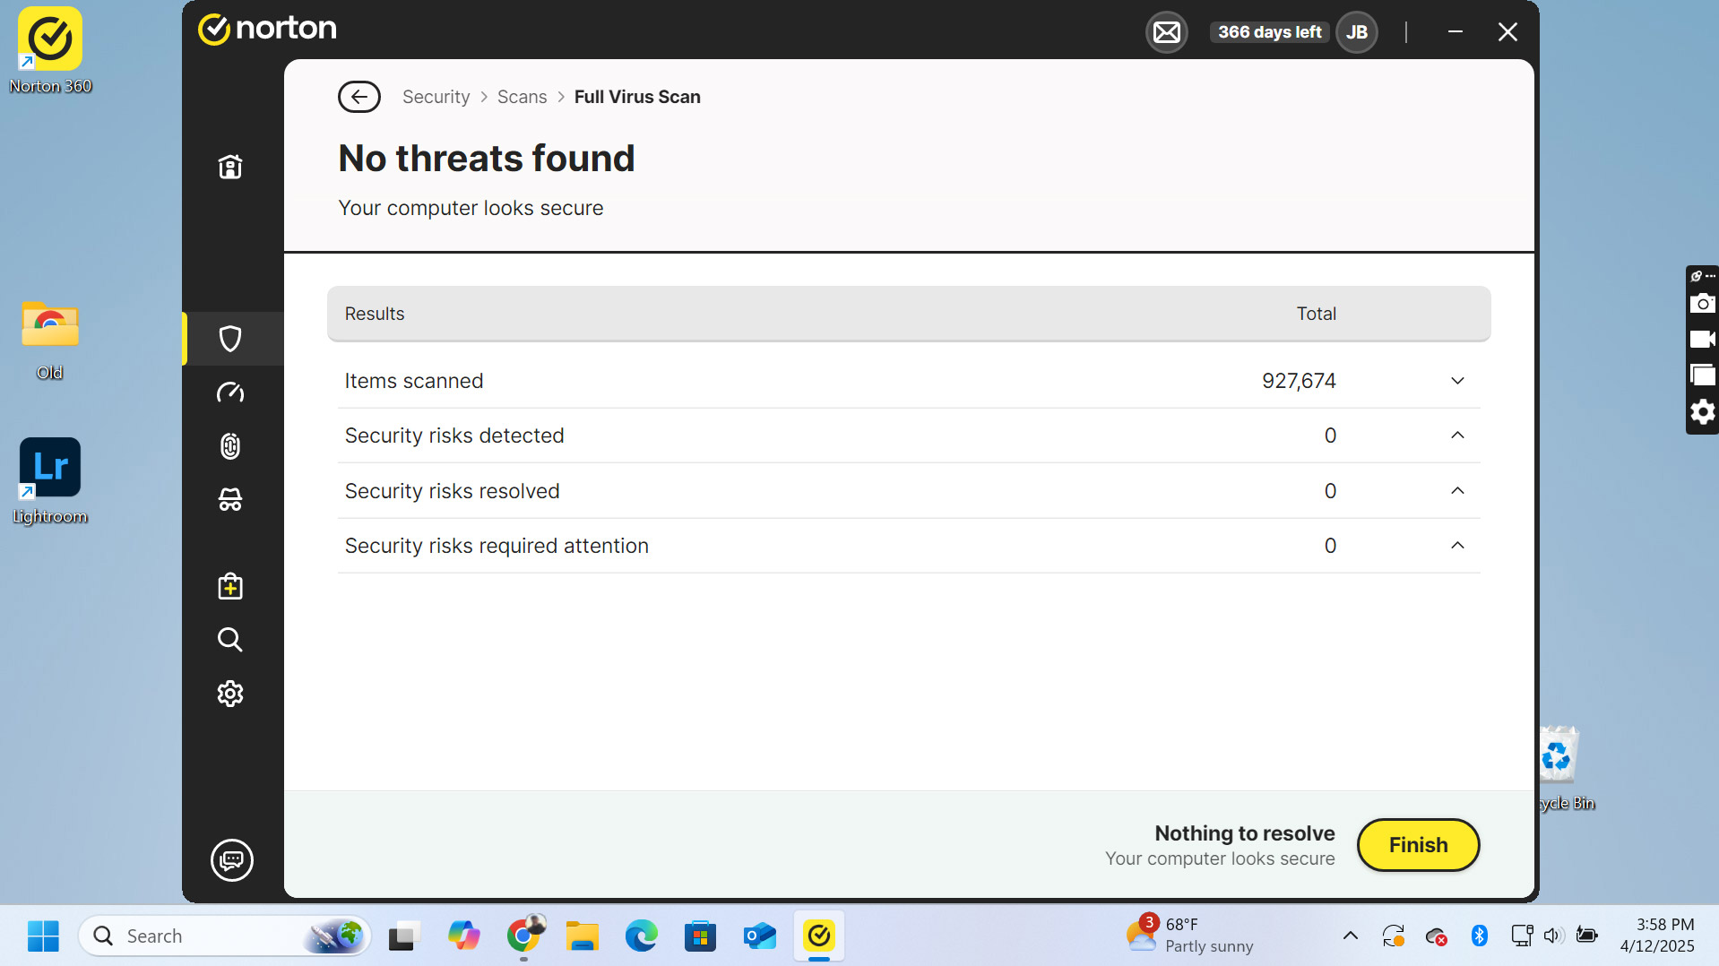This screenshot has height=966, width=1719.
Task: Go to Security in the breadcrumb
Action: click(436, 97)
